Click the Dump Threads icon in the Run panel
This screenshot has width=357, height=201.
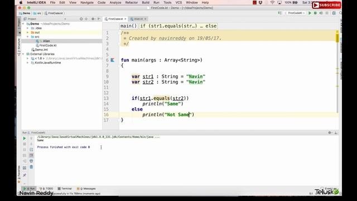[x=25, y=155]
